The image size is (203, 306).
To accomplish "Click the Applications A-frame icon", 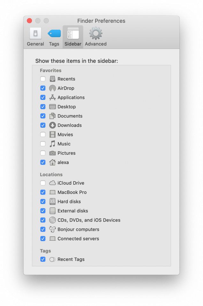I will point(52,97).
